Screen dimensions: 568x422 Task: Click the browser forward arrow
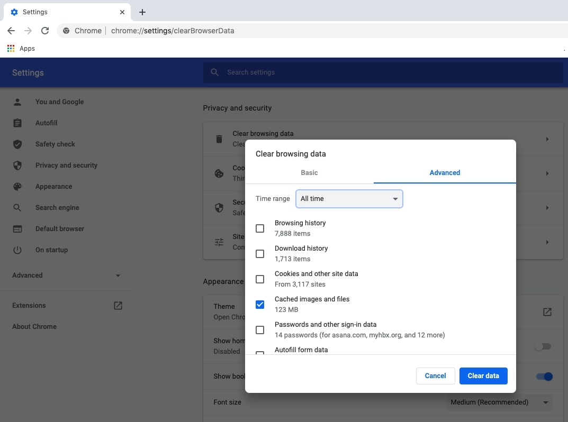pos(28,31)
